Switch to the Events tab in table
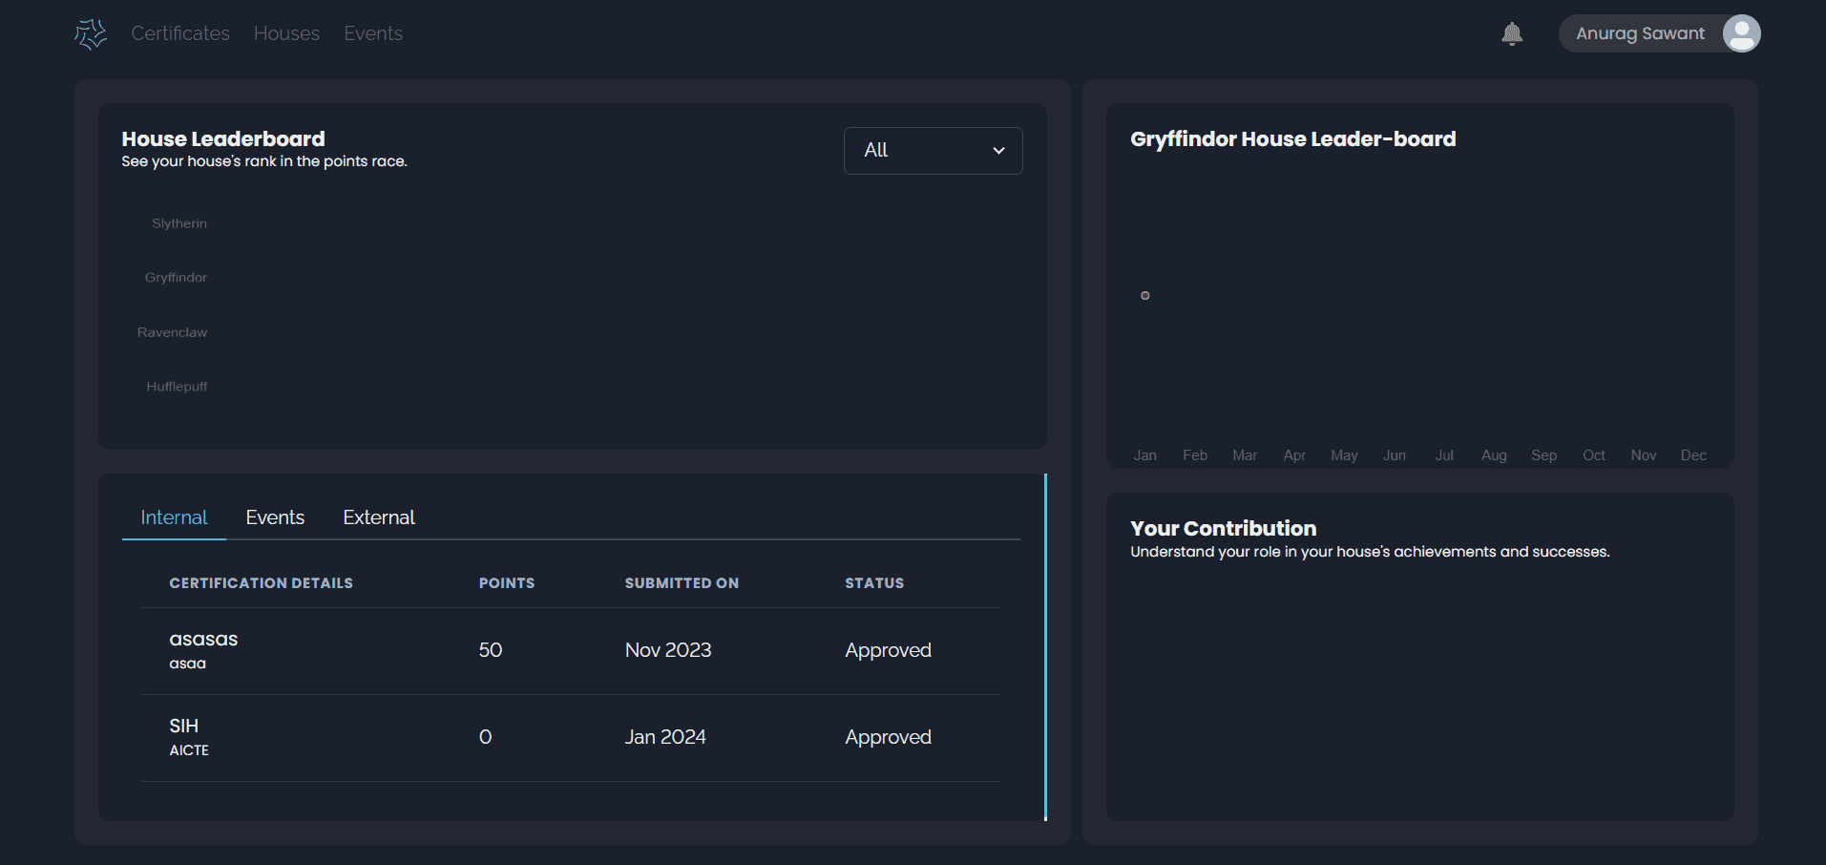 [x=275, y=517]
